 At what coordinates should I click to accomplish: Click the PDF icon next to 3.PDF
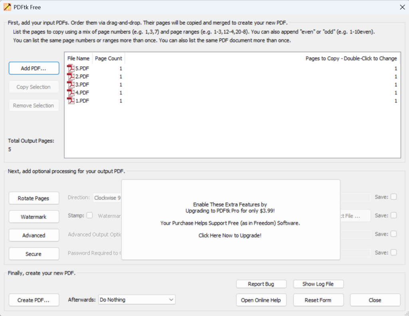click(x=71, y=85)
